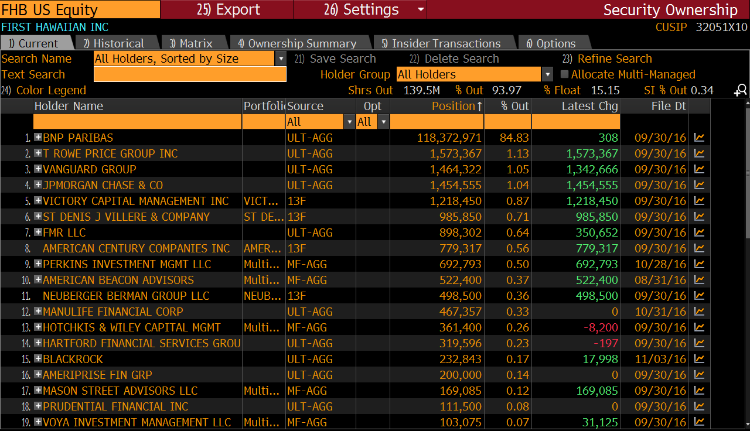Sort by Position column header
Image resolution: width=750 pixels, height=431 pixels.
click(437, 106)
